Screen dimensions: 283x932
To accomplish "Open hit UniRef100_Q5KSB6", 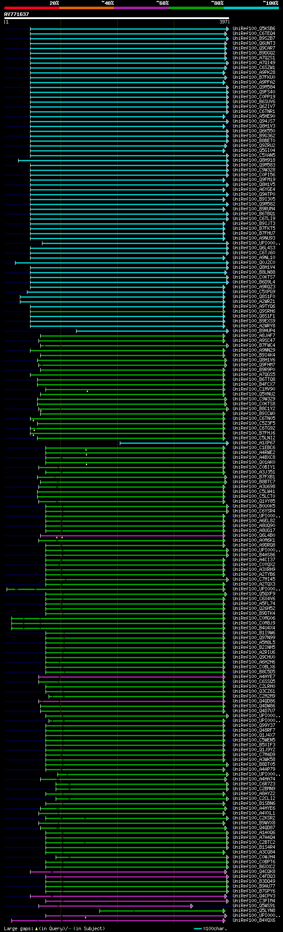I will (x=254, y=29).
